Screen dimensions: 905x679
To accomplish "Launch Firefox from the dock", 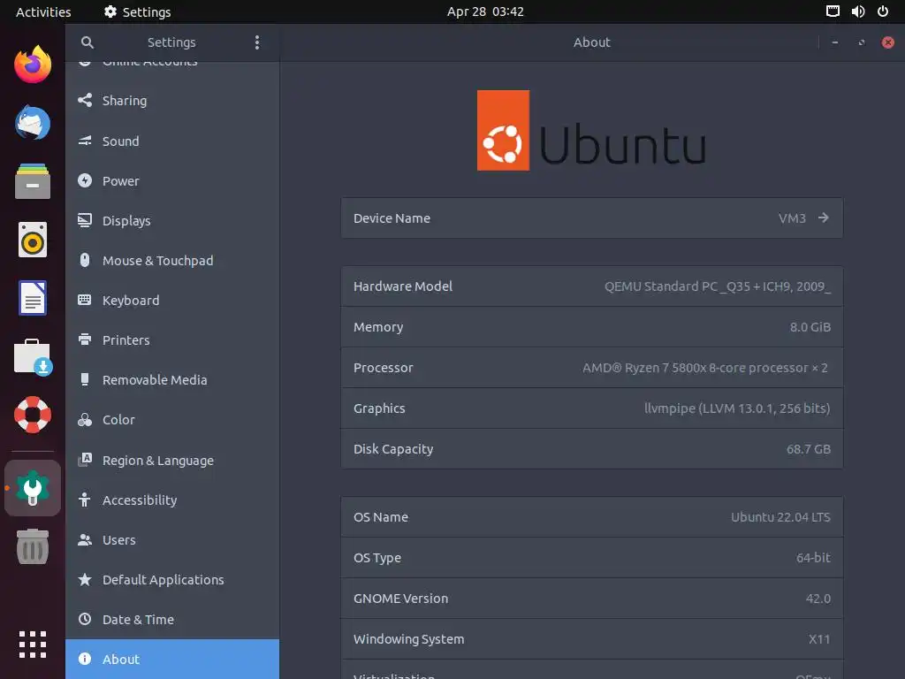I will click(33, 64).
